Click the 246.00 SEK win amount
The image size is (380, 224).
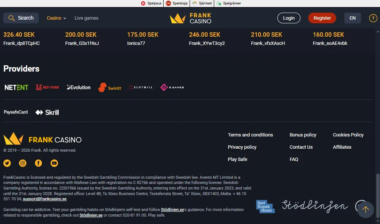205,34
